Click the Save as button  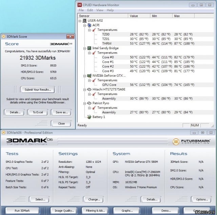point(62,112)
